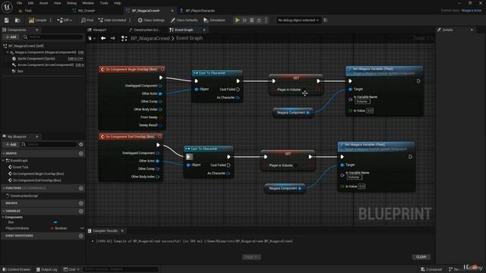Image resolution: width=486 pixels, height=273 pixels.
Task: Select the Box component in tree
Action: tap(21, 71)
